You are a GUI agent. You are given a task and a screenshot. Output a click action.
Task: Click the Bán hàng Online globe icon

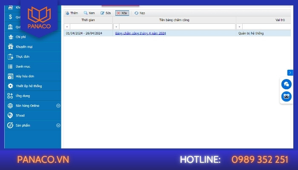click(10, 106)
